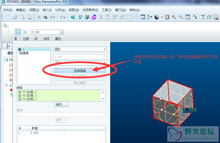Click the reorient view icon
The height and width of the screenshot is (143, 220).
tap(195, 17)
